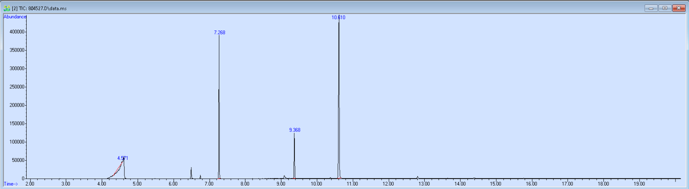Click the title text 804527.D\data.ms
The width and height of the screenshot is (689, 189).
point(47,8)
